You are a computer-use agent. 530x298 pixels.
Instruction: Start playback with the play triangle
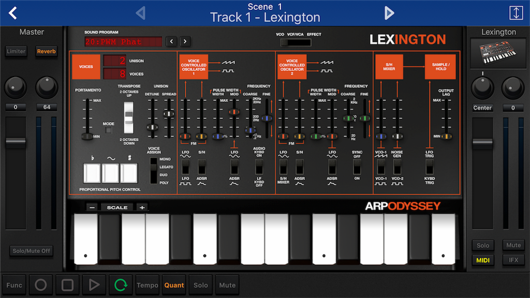(x=94, y=285)
